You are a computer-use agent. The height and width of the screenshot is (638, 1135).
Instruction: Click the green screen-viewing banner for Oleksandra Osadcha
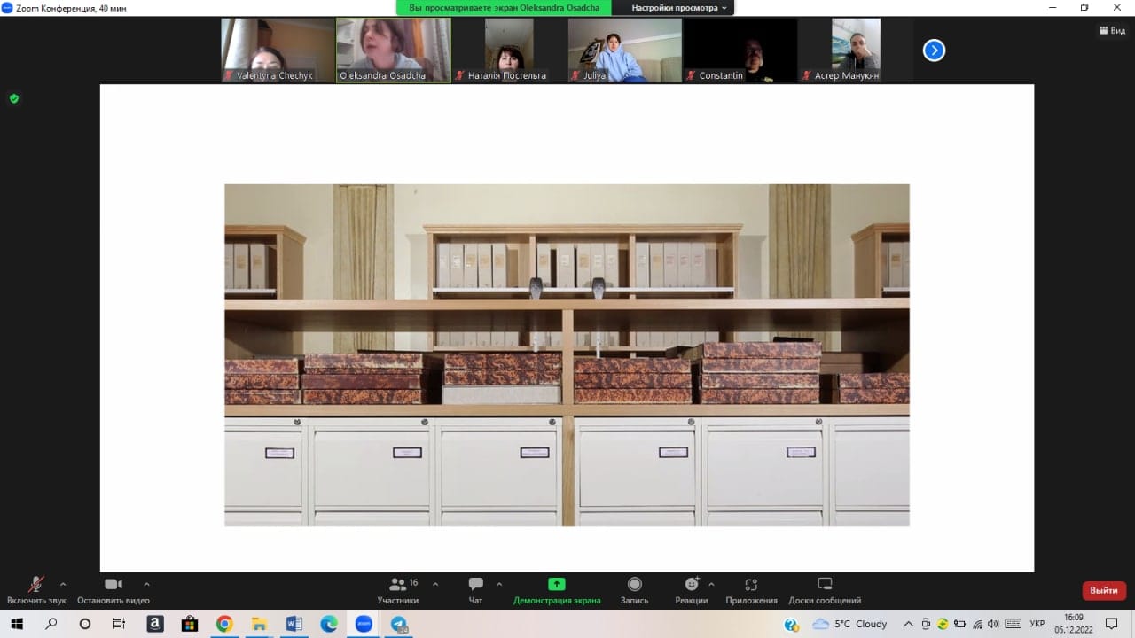click(x=504, y=7)
